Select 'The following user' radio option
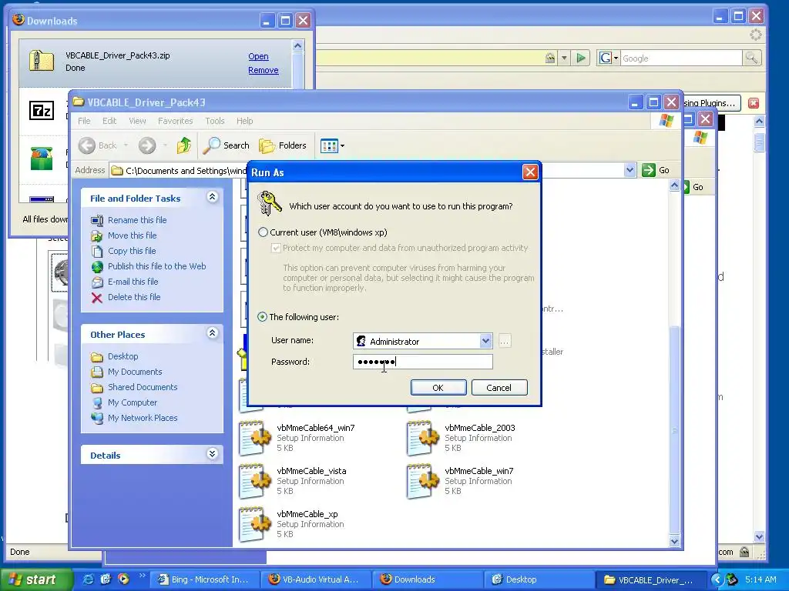Screen dimensions: 789x591 262,317
